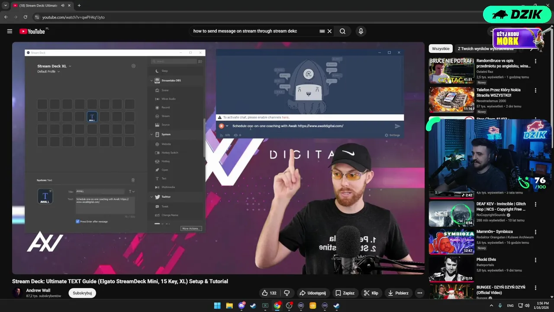This screenshot has width=554, height=312.
Task: Show hidden system tray icons
Action: [x=491, y=305]
